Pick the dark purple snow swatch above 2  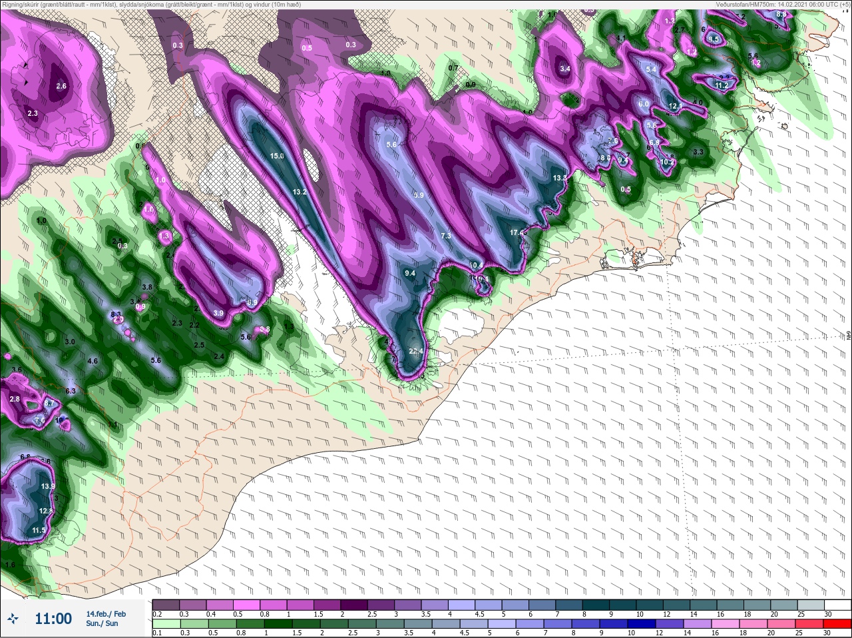tap(355, 604)
